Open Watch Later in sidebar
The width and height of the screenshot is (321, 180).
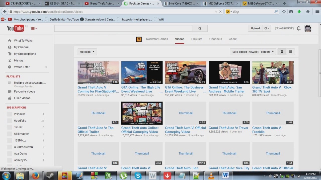[x=22, y=67]
